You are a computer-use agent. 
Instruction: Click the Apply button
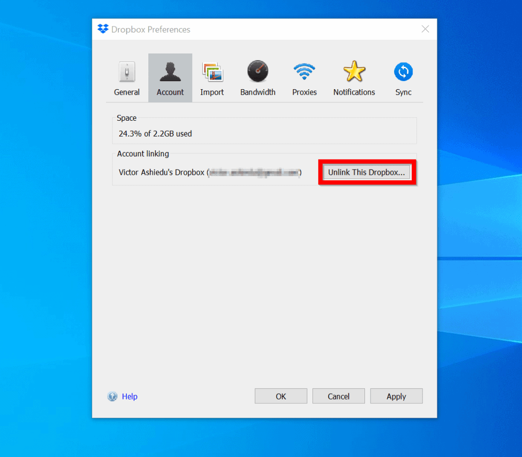(x=396, y=396)
